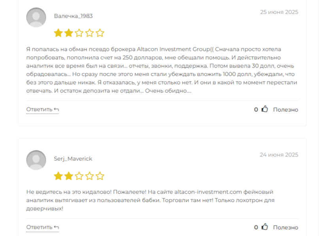Click altacon-investment.com text in review
The width and height of the screenshot is (319, 236).
(x=208, y=192)
